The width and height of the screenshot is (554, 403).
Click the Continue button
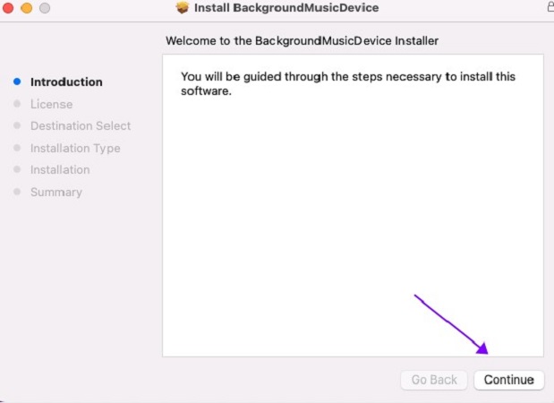click(x=508, y=380)
